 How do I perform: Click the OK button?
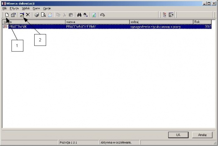pyautogui.click(x=178, y=135)
